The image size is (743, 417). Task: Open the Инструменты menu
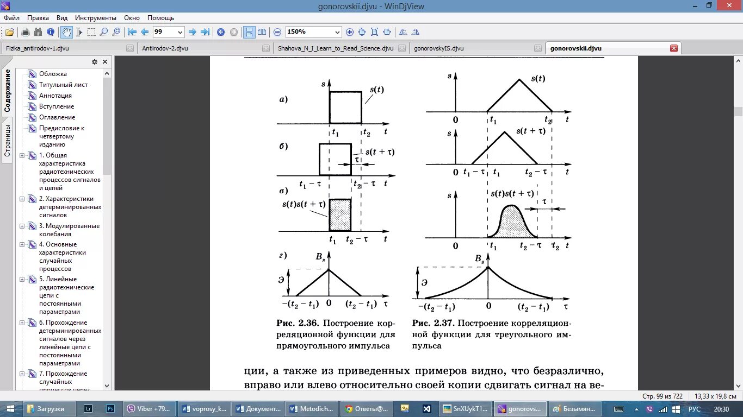point(96,18)
